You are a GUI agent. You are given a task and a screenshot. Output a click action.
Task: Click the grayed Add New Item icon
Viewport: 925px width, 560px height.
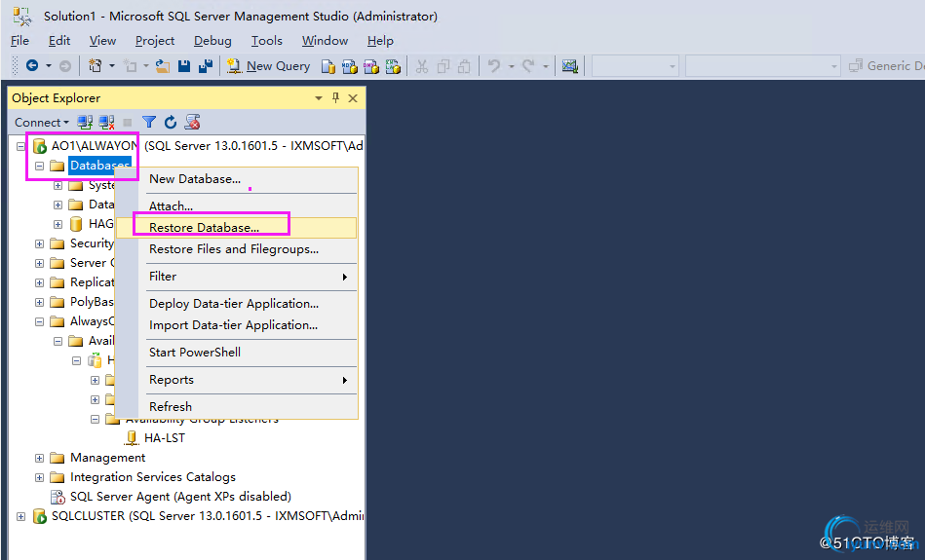[131, 66]
